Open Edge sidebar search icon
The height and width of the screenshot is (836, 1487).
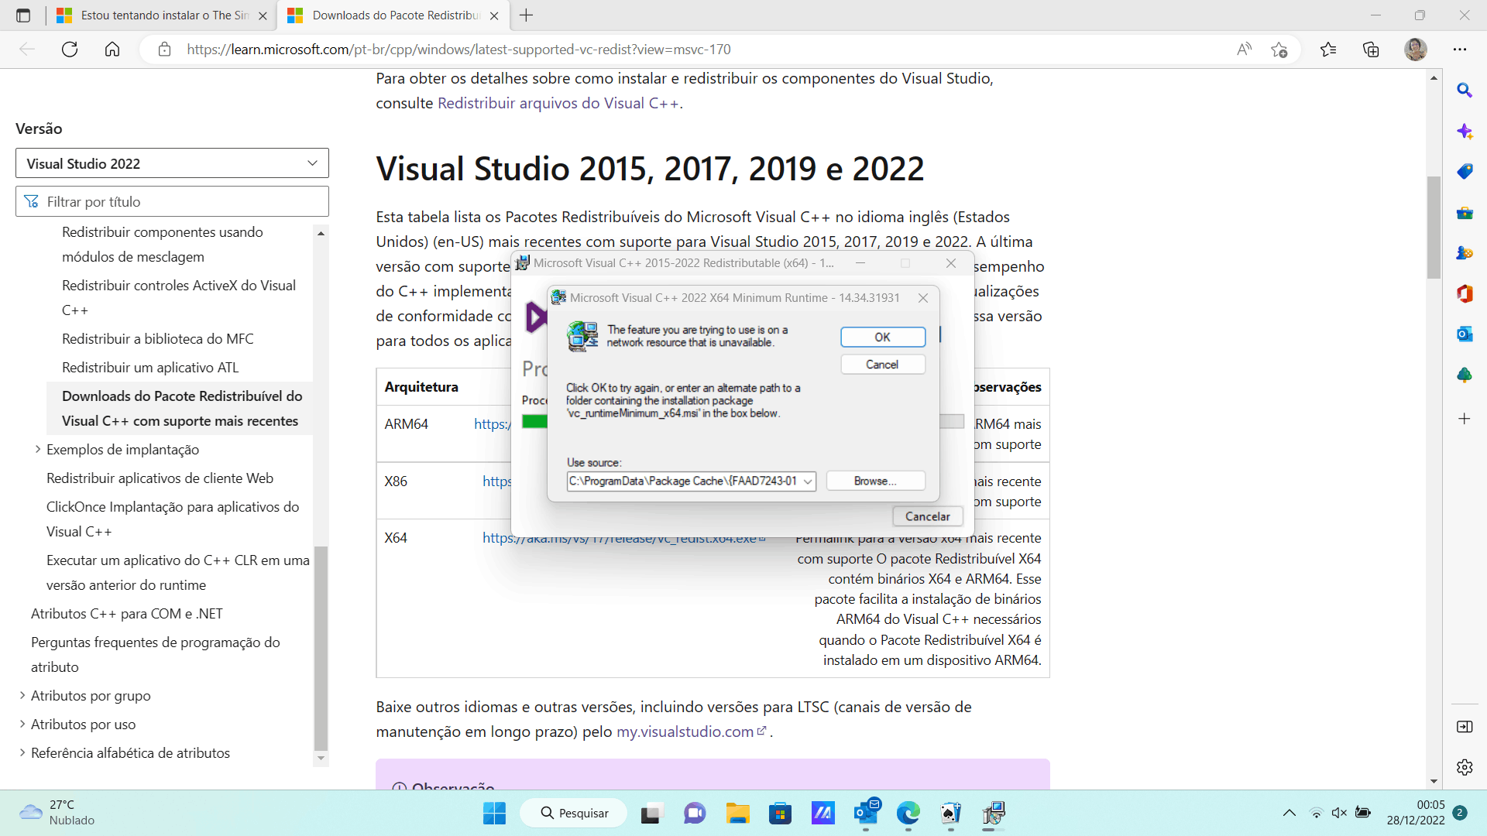[x=1464, y=91]
